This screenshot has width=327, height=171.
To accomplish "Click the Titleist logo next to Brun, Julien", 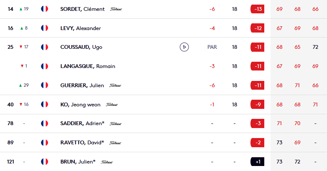I will pyautogui.click(x=107, y=162).
